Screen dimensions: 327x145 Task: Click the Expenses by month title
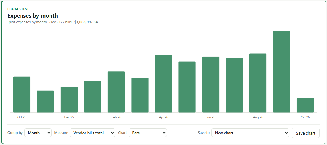[x=33, y=16]
